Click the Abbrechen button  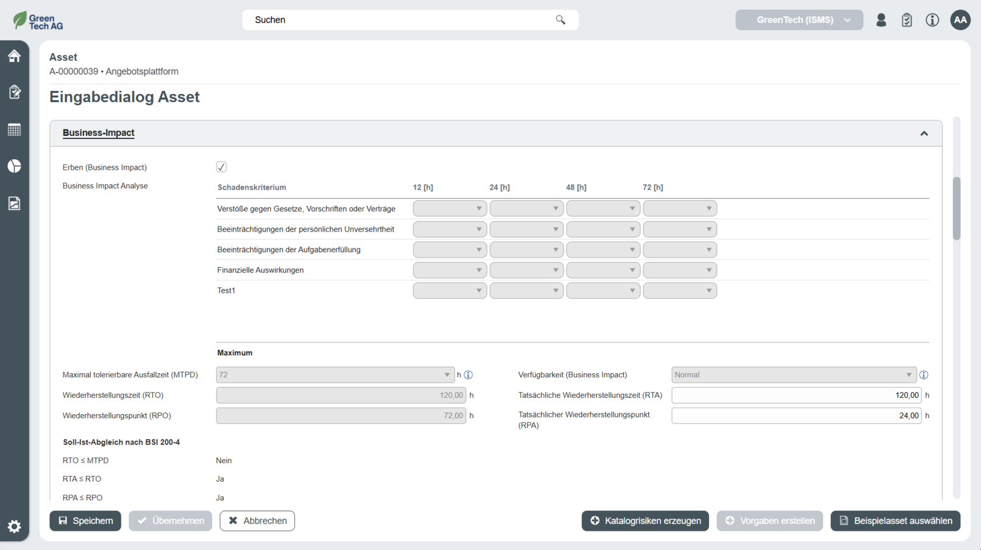click(257, 521)
